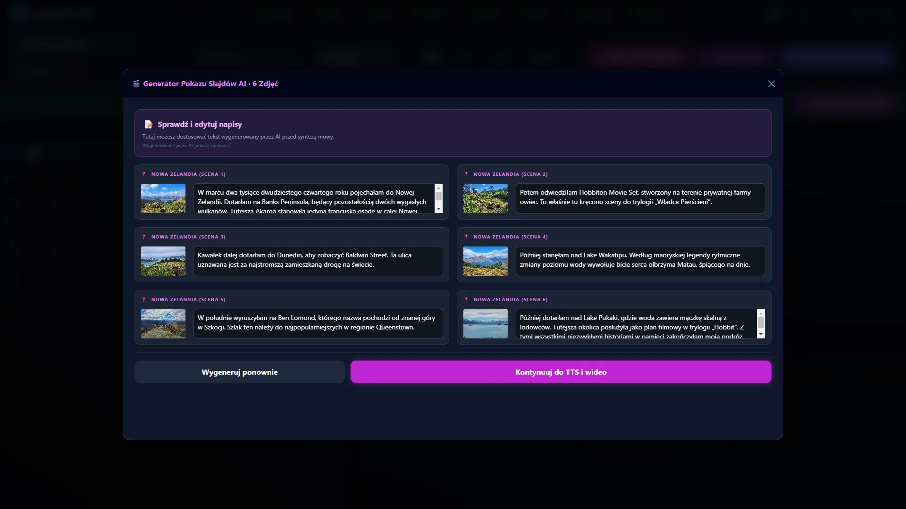The image size is (906, 509).
Task: Click the pin icon for Scena 1
Action: [144, 174]
